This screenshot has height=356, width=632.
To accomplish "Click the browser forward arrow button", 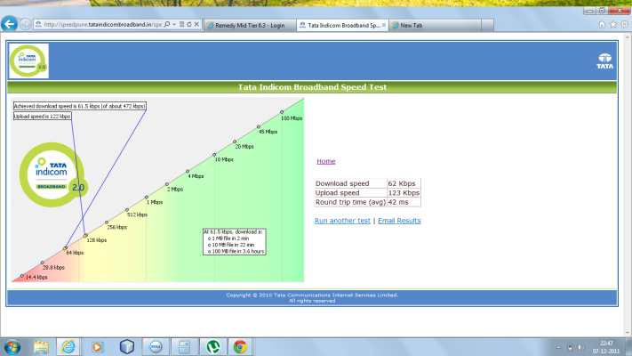I will coord(25,24).
